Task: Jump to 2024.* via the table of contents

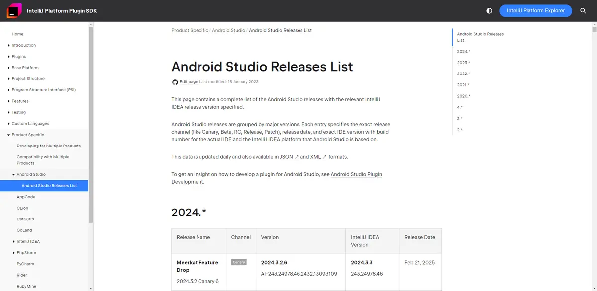Action: (463, 51)
